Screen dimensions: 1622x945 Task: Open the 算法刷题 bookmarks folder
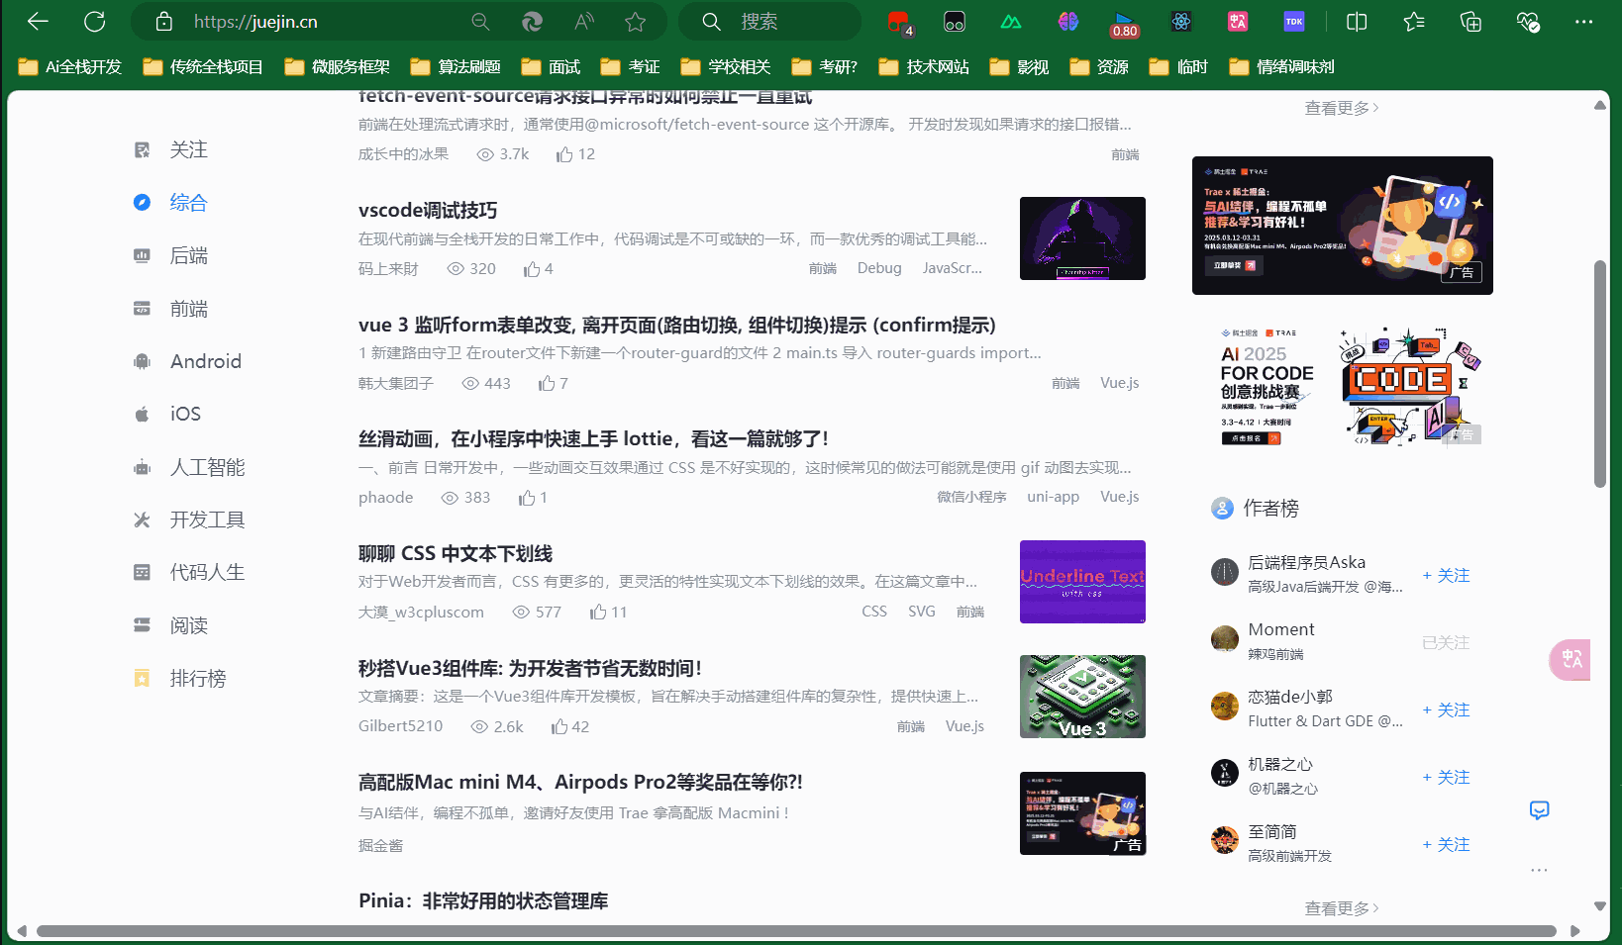456,66
